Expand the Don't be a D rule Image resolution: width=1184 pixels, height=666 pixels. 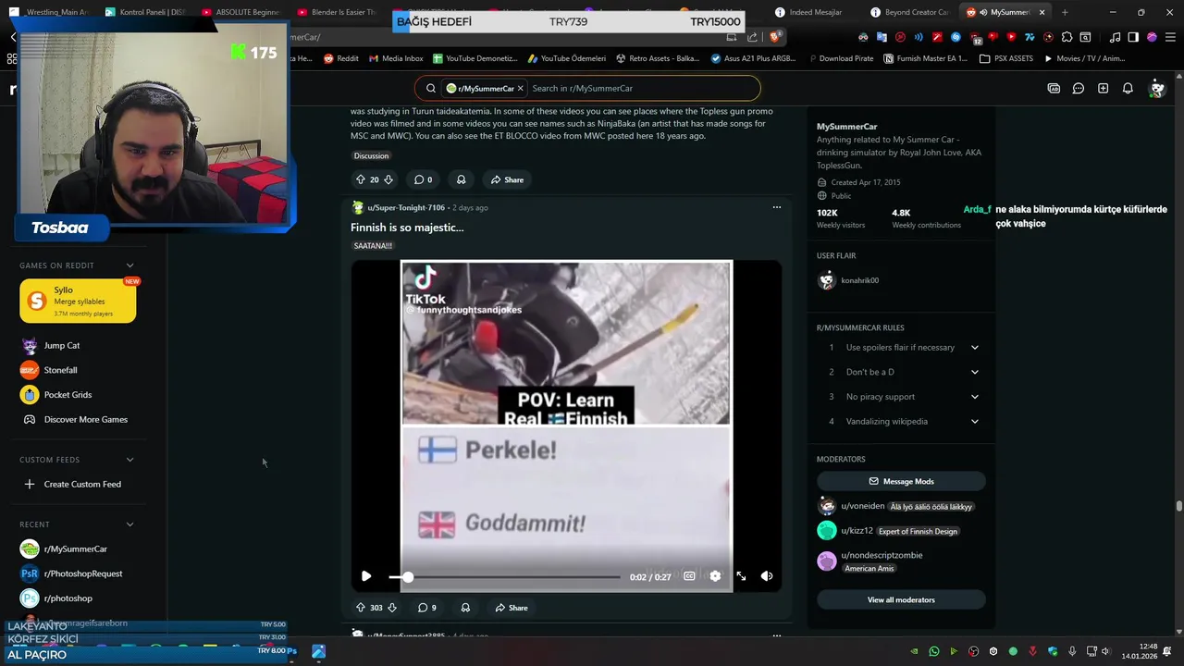[x=974, y=372]
